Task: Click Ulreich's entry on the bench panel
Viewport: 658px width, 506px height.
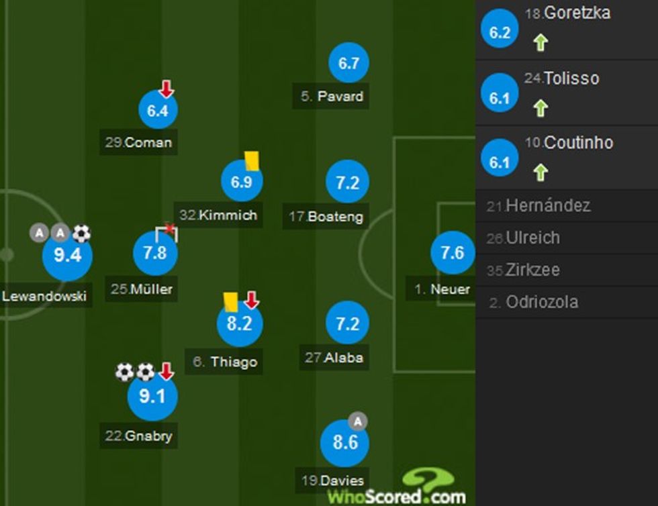Action: [535, 238]
